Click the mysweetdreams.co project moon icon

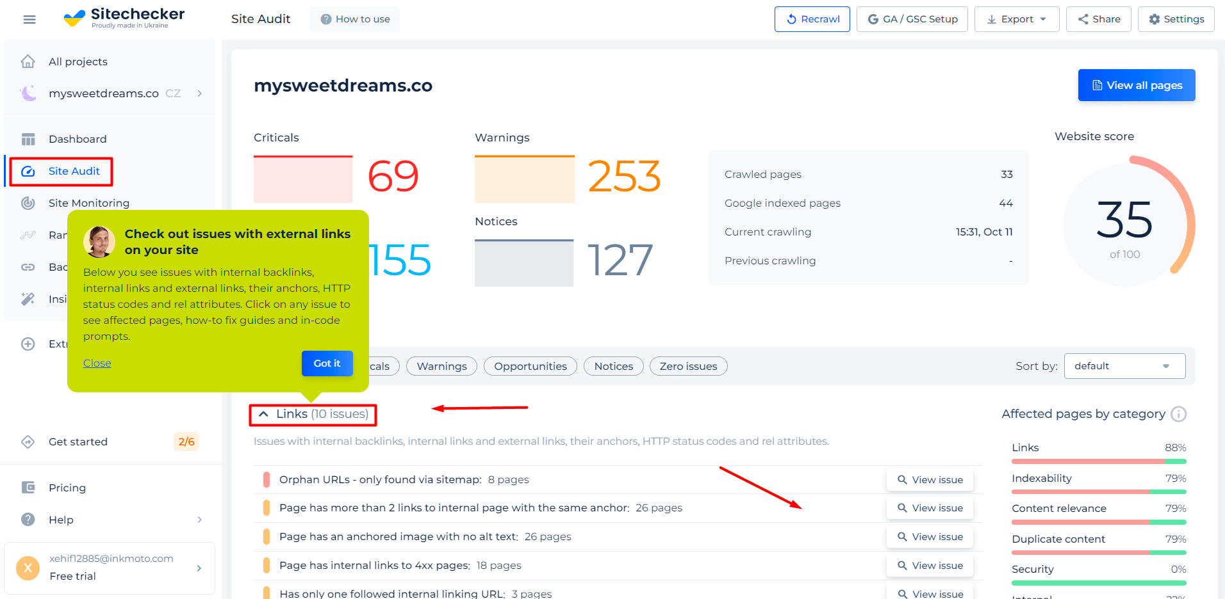point(28,93)
